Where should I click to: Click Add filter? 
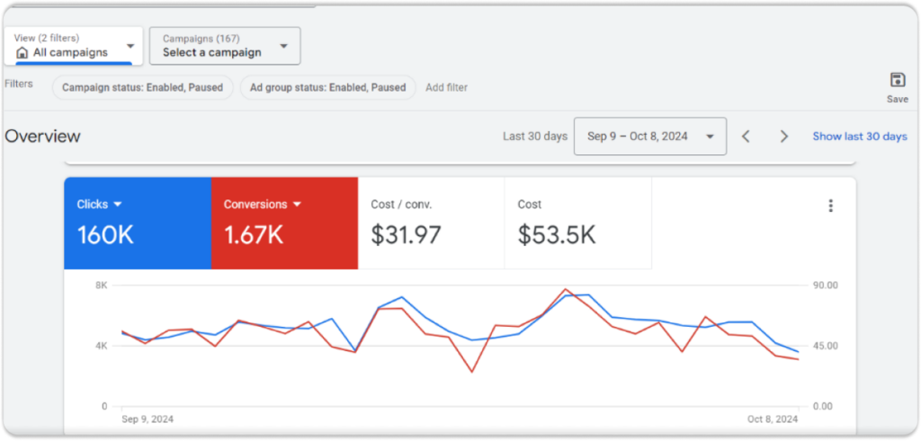446,87
